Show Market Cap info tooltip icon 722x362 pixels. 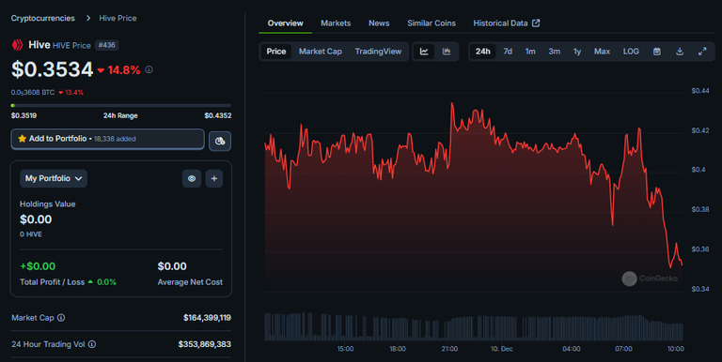click(x=61, y=318)
